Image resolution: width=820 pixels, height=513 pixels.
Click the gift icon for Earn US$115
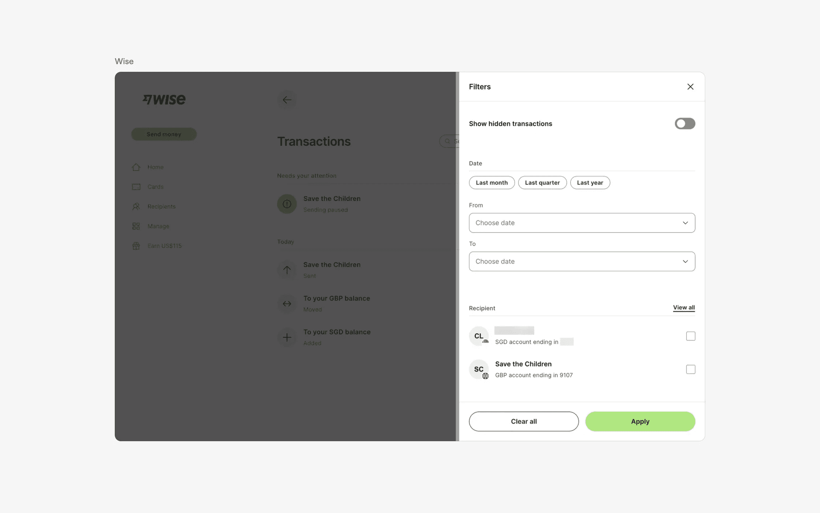[x=136, y=246]
